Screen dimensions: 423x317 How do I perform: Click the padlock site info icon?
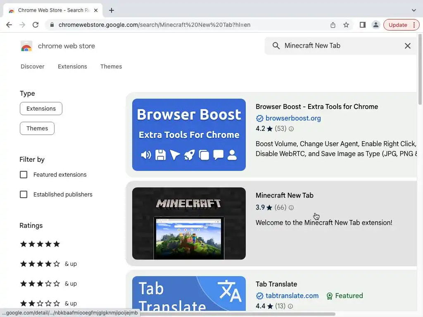pyautogui.click(x=52, y=25)
